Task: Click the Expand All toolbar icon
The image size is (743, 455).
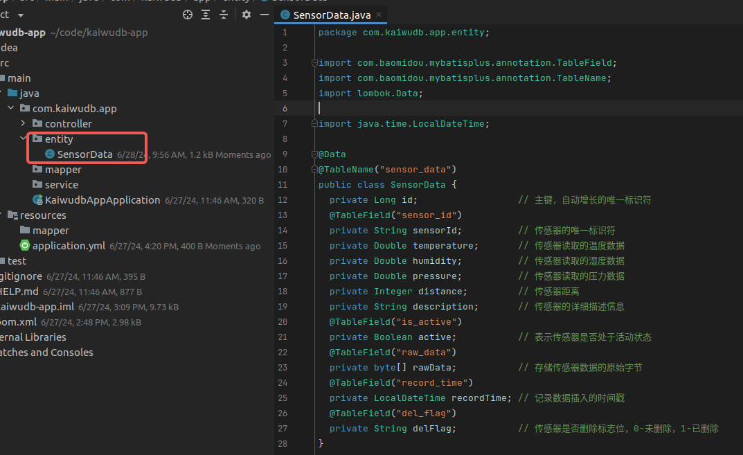Action: 206,15
